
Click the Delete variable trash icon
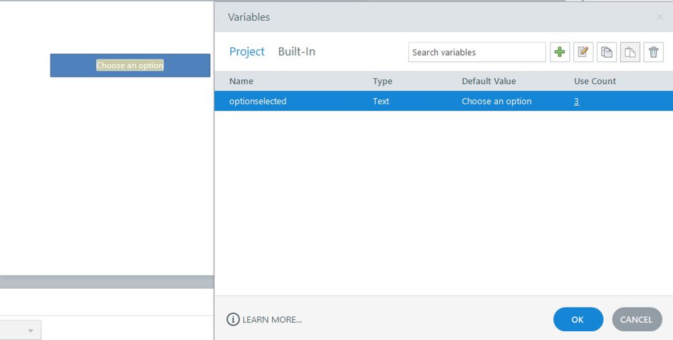tap(653, 52)
